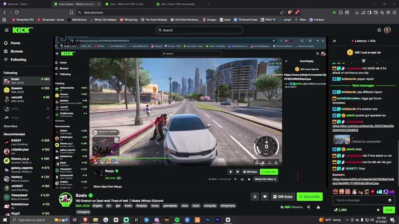The image size is (399, 224).
Task: Go back to the previous page
Action: (x=5, y=12)
